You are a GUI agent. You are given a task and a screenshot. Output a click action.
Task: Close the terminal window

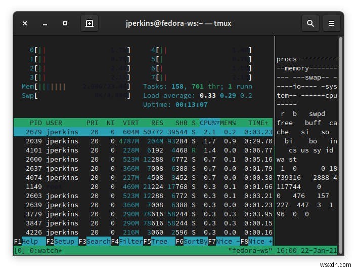(25, 23)
